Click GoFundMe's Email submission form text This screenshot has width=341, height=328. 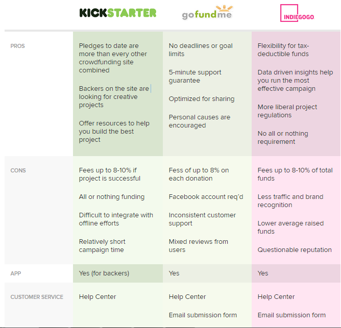pos(203,315)
